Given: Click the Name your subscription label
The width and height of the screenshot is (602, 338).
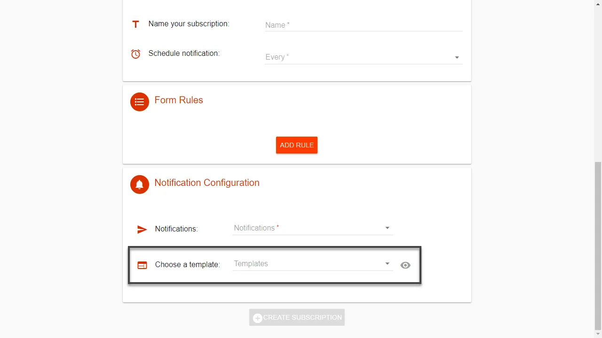Looking at the screenshot, I should tap(189, 23).
